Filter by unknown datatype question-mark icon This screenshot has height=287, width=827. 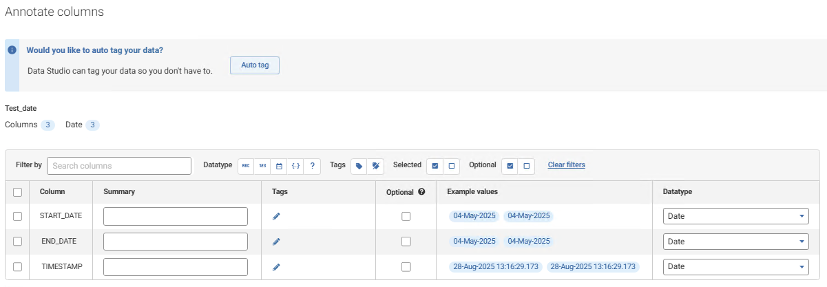click(312, 166)
